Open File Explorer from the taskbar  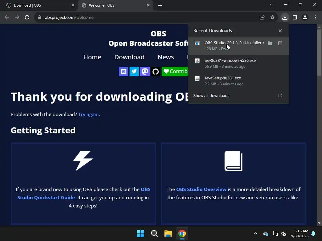[x=168, y=233]
